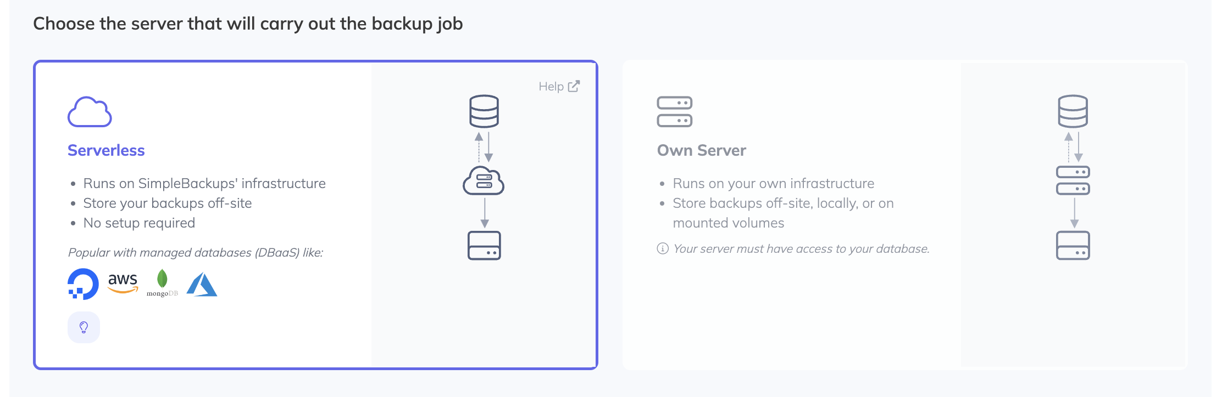Click the AWS logo

[x=123, y=283]
